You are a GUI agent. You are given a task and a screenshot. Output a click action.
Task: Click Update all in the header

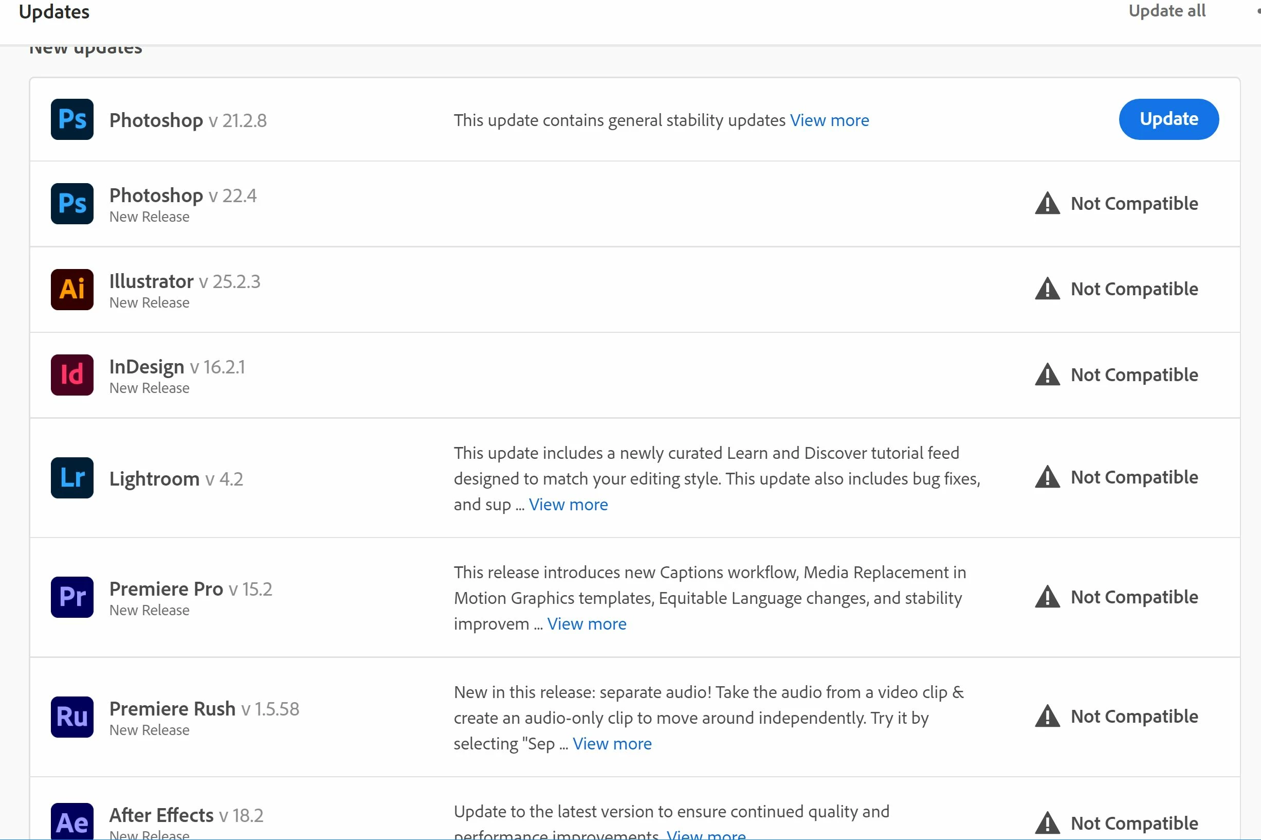1167,11
